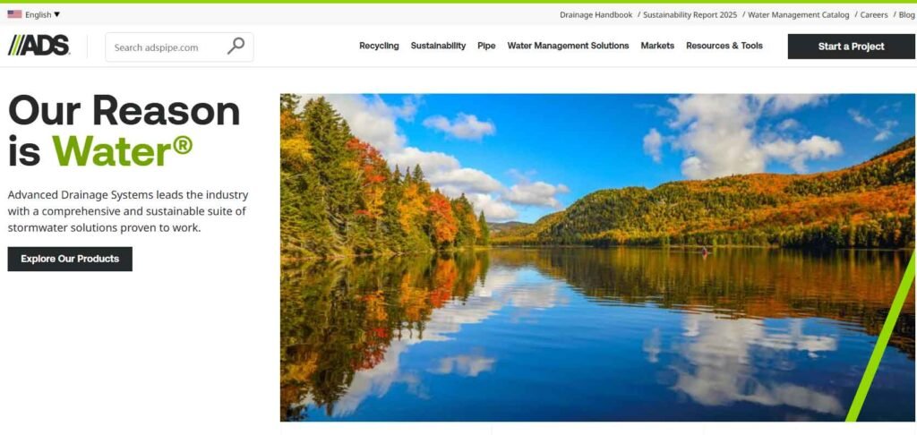This screenshot has width=917, height=435.
Task: Click the Explore Our Products button
Action: 70,259
